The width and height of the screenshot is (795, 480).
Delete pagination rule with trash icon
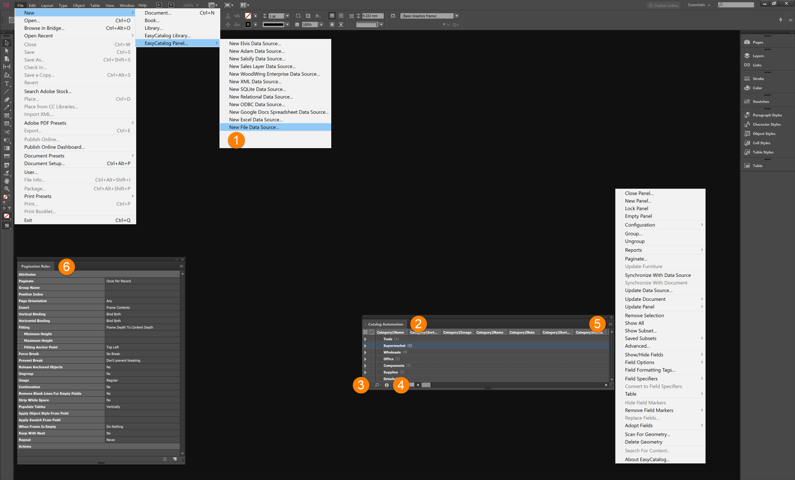[x=165, y=459]
